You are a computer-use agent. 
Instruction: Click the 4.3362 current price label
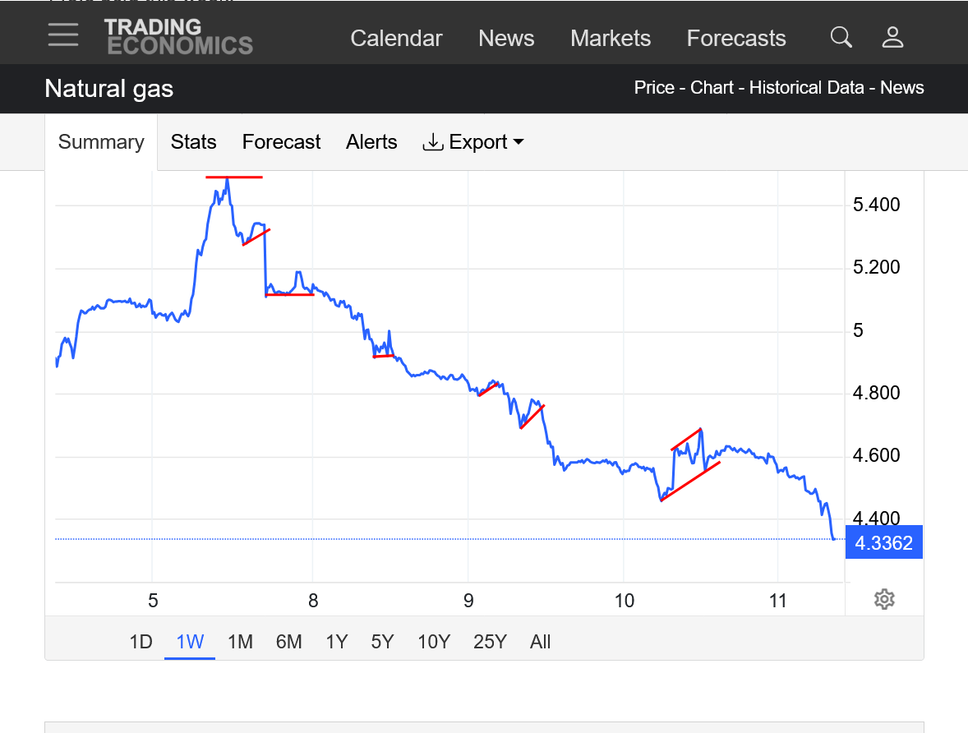point(883,542)
